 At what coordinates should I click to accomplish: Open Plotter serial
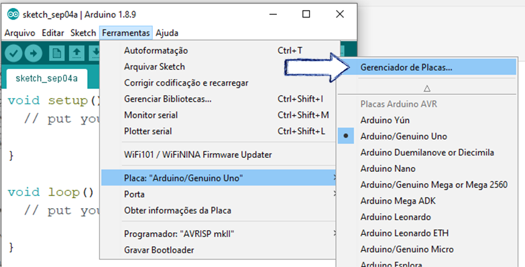point(219,131)
